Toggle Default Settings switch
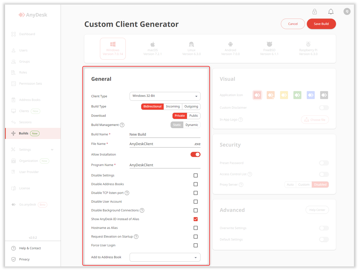The height and width of the screenshot is (271, 359). click(324, 240)
